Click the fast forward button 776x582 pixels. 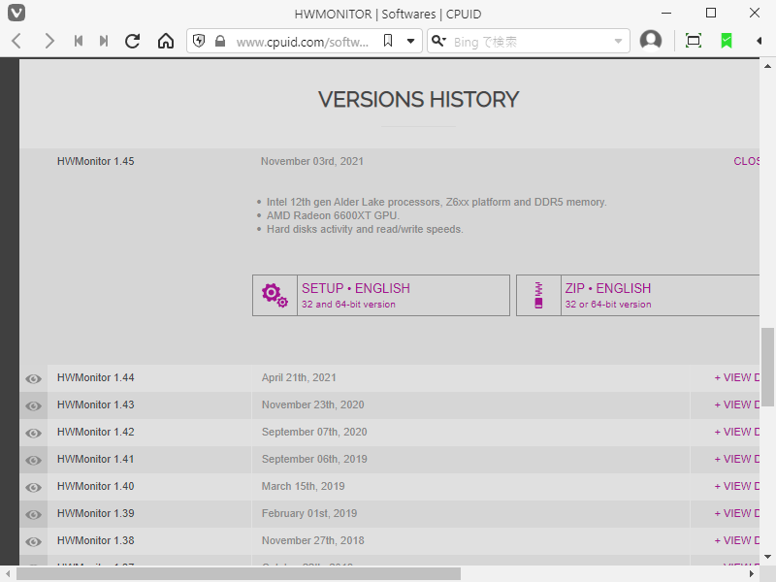[104, 41]
